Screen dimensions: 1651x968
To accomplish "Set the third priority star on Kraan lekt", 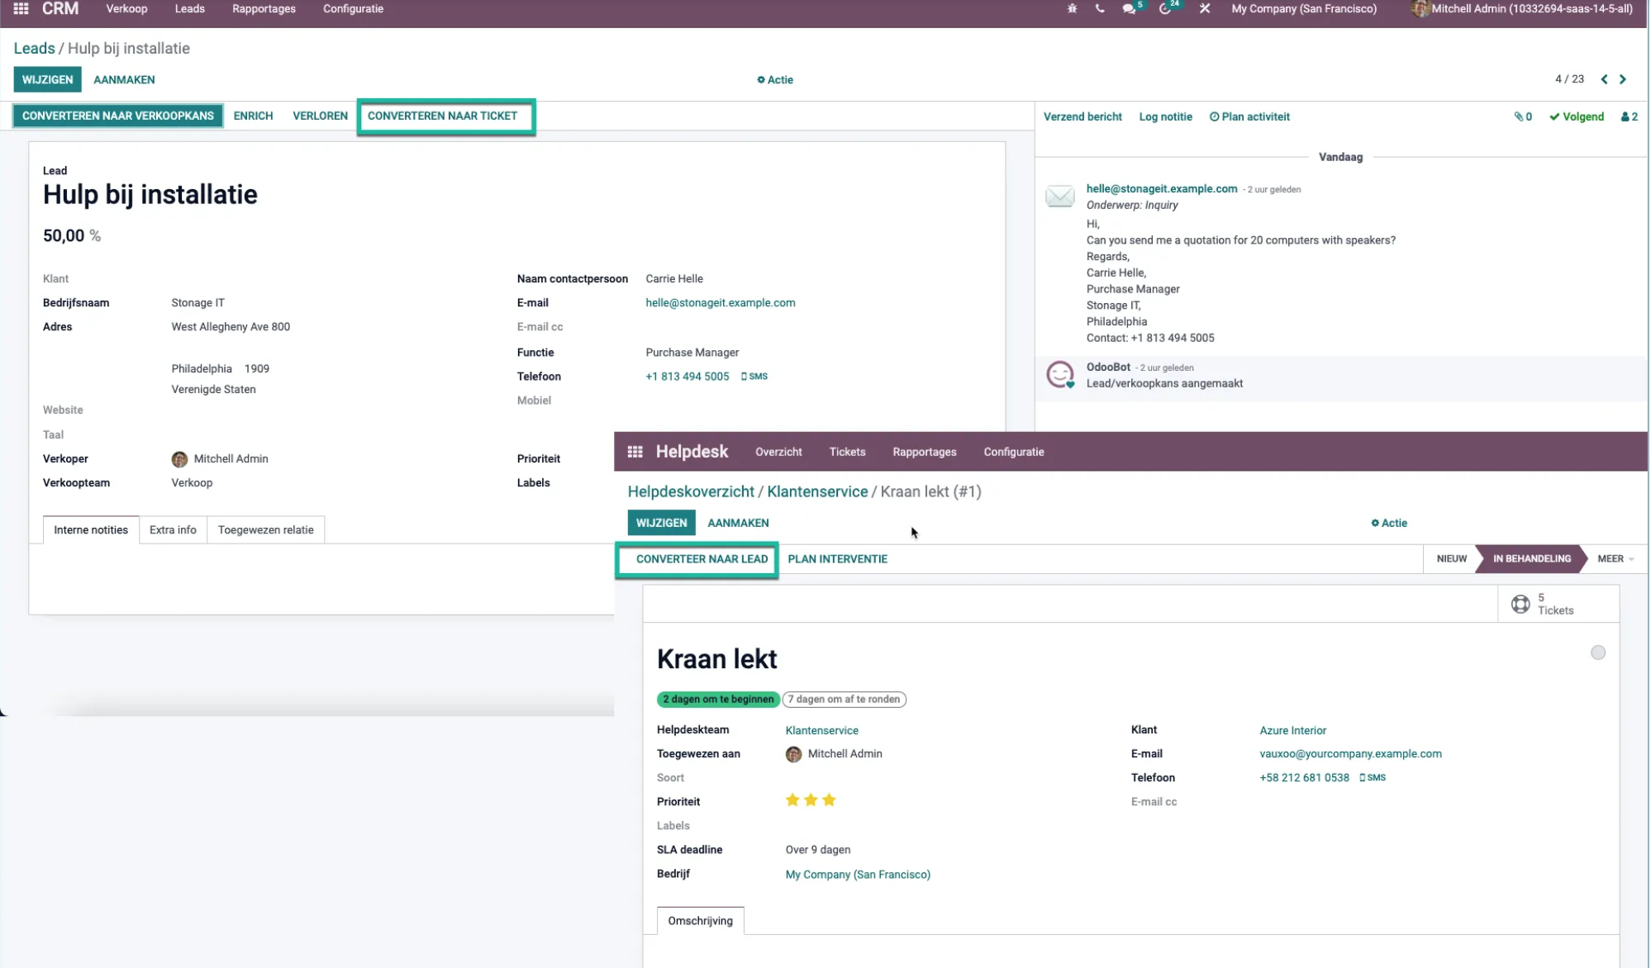I will pos(830,800).
